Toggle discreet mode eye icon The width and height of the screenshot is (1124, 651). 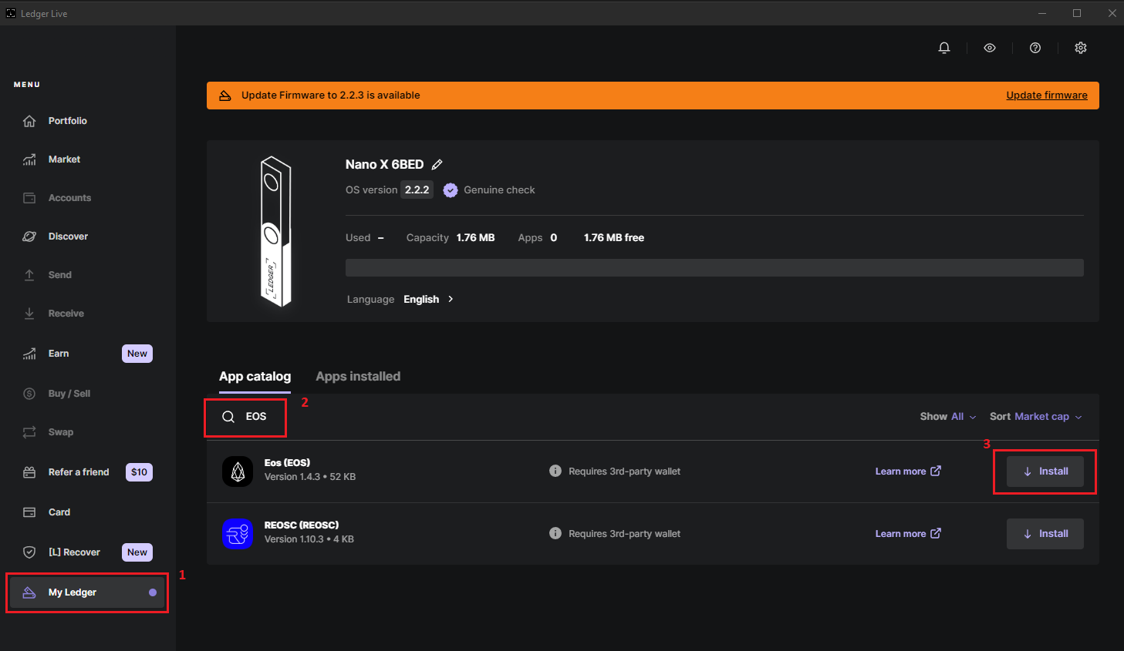tap(990, 48)
